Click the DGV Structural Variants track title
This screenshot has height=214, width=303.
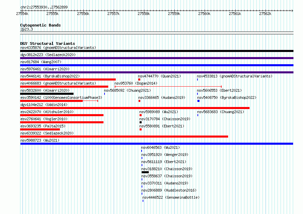[x=48, y=43]
